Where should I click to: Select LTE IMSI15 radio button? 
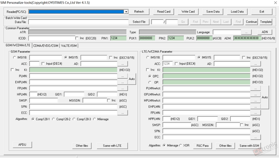[199, 58]
